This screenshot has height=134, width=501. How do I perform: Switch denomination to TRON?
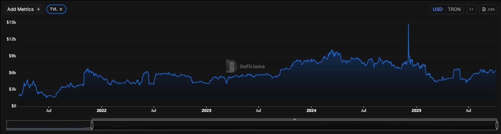tap(454, 9)
